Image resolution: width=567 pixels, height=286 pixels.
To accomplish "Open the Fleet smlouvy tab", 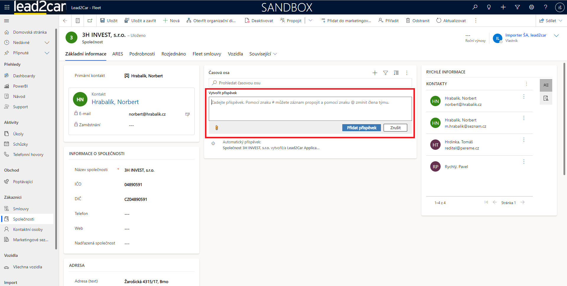I will click(x=207, y=54).
